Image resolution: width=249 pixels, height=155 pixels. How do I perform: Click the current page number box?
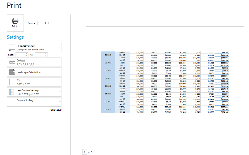click(x=85, y=152)
